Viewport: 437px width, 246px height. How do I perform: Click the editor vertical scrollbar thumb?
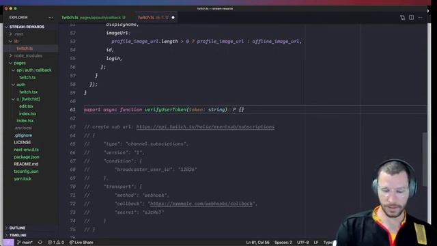pyautogui.click(x=425, y=159)
